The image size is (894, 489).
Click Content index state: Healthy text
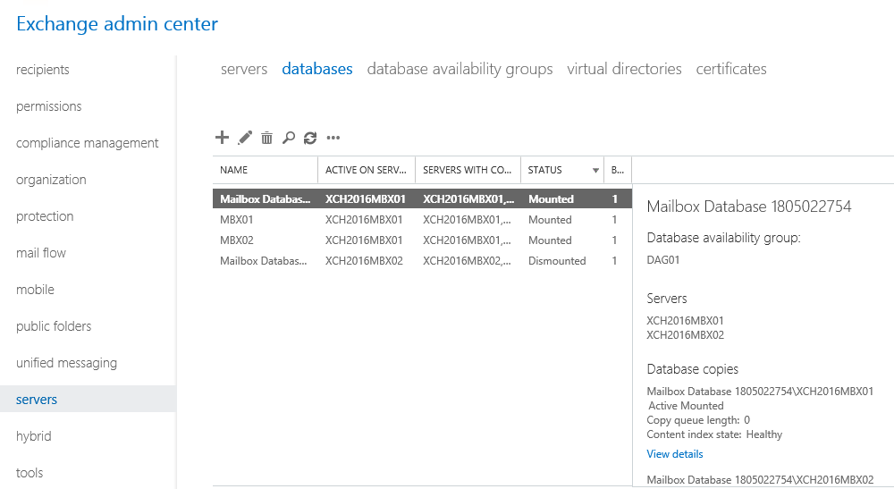(x=714, y=434)
